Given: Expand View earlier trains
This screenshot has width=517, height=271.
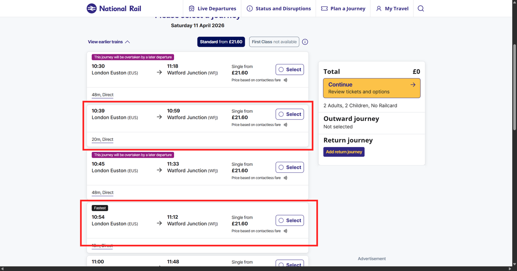Looking at the screenshot, I should tap(109, 42).
